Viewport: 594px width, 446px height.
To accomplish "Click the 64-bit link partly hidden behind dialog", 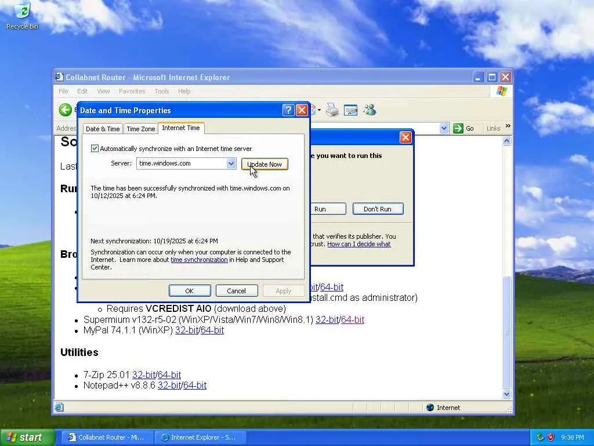I will click(x=332, y=287).
